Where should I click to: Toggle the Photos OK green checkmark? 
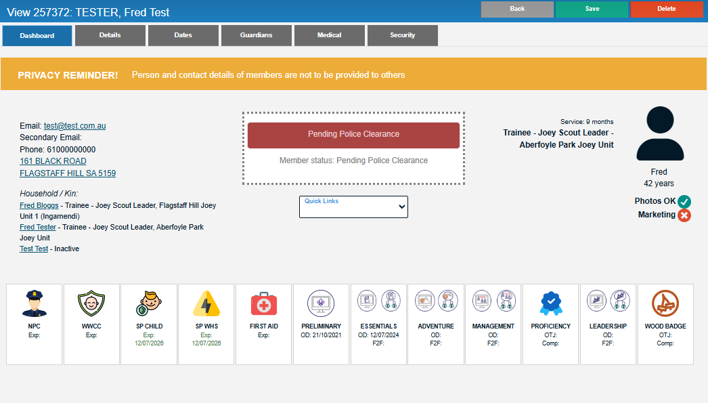(684, 201)
